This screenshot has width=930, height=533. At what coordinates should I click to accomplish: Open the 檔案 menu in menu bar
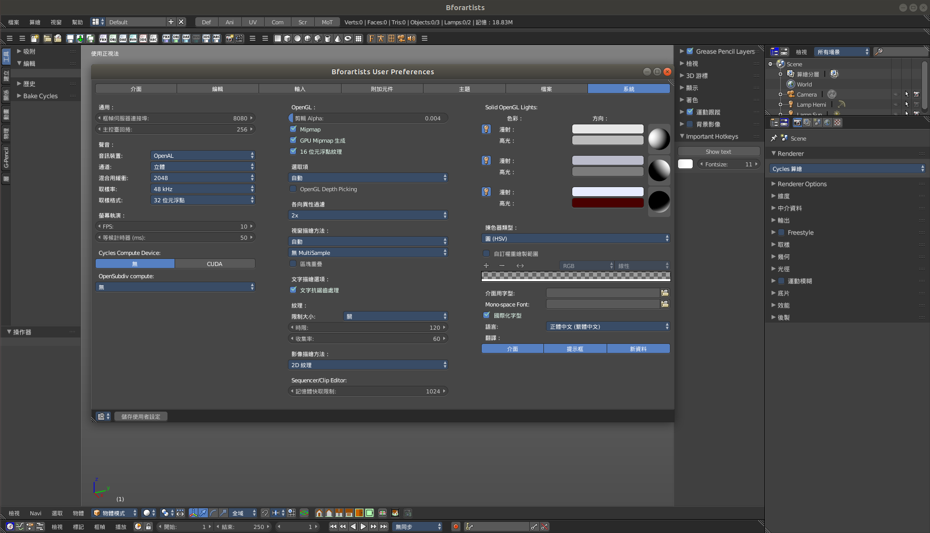(x=14, y=22)
